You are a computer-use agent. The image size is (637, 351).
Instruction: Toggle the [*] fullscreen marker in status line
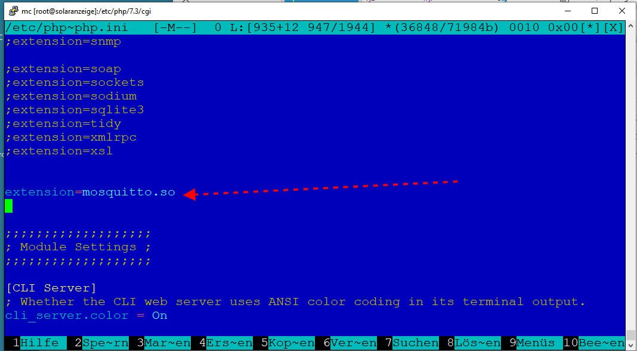pyautogui.click(x=591, y=27)
